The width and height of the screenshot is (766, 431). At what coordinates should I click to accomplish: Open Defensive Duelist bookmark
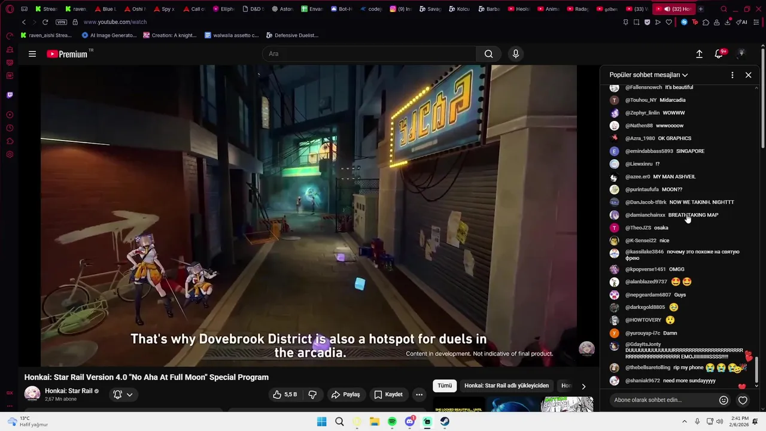tap(293, 35)
